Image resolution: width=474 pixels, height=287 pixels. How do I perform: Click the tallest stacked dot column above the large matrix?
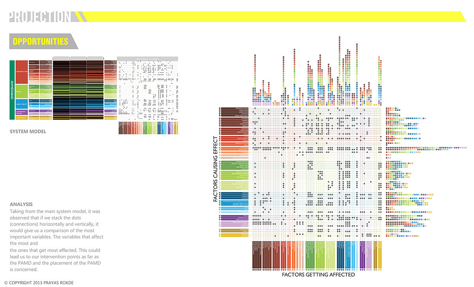340,71
